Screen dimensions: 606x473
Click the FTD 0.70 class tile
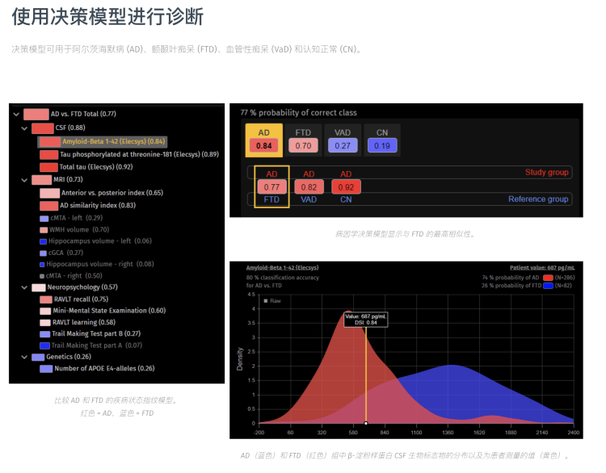pyautogui.click(x=303, y=140)
